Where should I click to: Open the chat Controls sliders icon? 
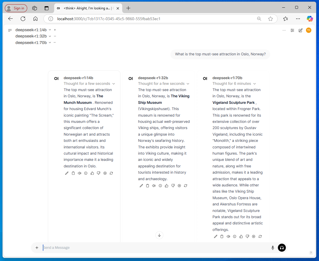(292, 30)
